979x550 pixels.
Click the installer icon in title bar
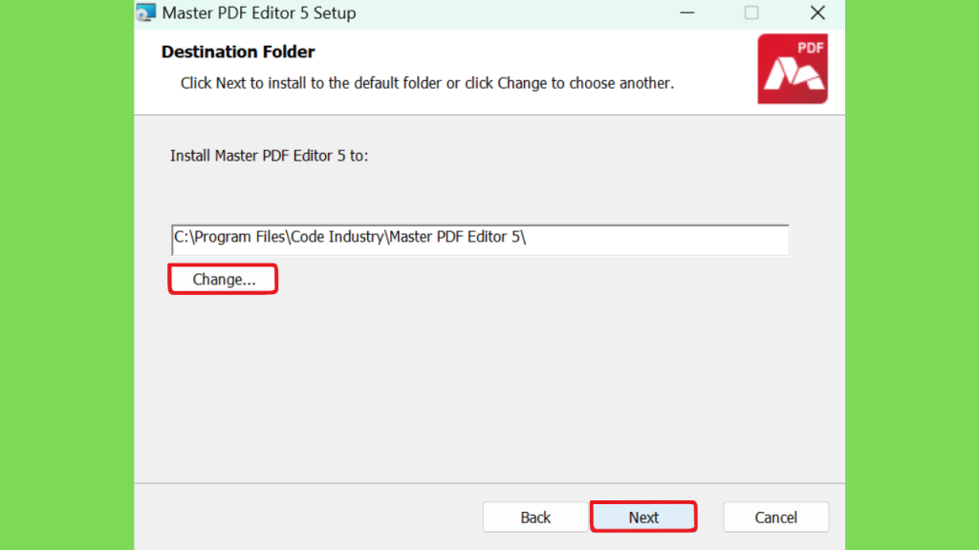[x=146, y=12]
